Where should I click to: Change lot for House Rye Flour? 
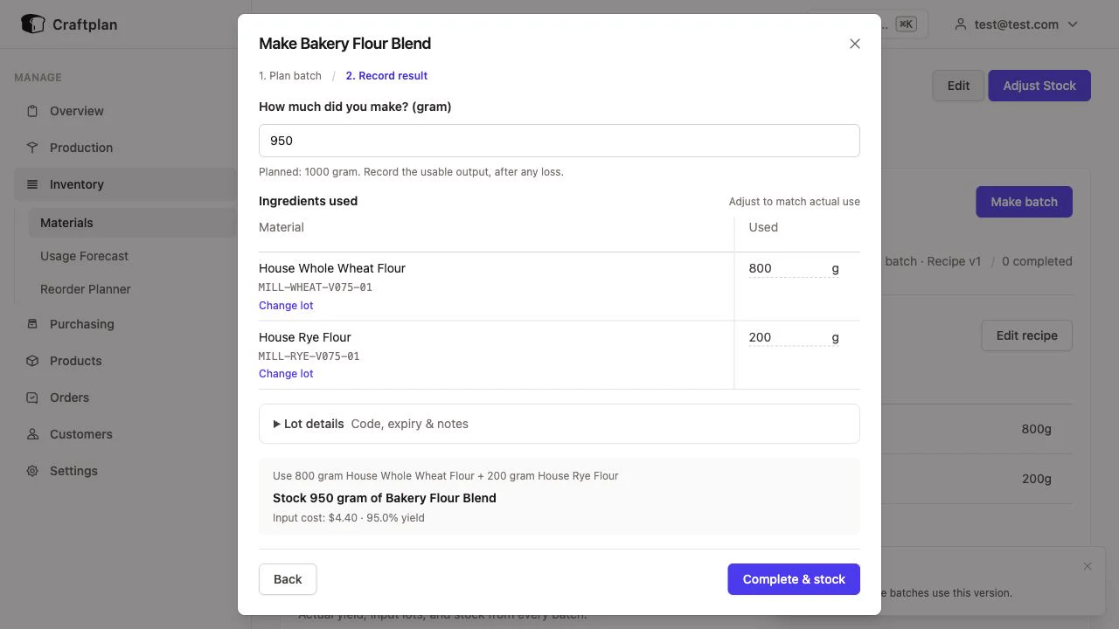click(286, 374)
